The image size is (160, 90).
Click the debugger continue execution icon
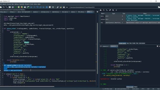[44, 7]
